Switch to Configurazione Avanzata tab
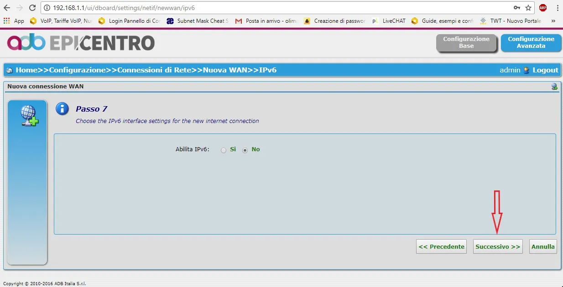The width and height of the screenshot is (563, 287). click(531, 42)
